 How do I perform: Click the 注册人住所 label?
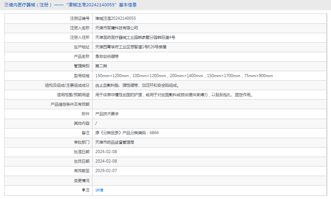(79, 38)
